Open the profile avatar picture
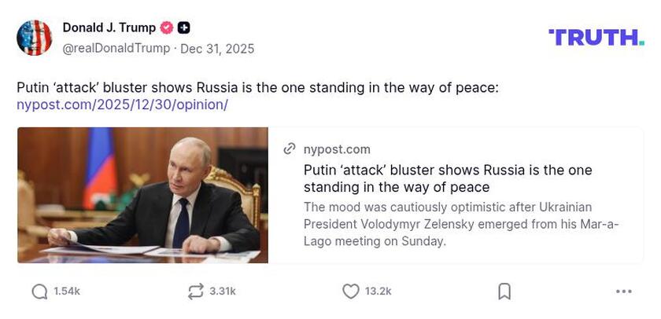The image size is (661, 319). point(35,38)
